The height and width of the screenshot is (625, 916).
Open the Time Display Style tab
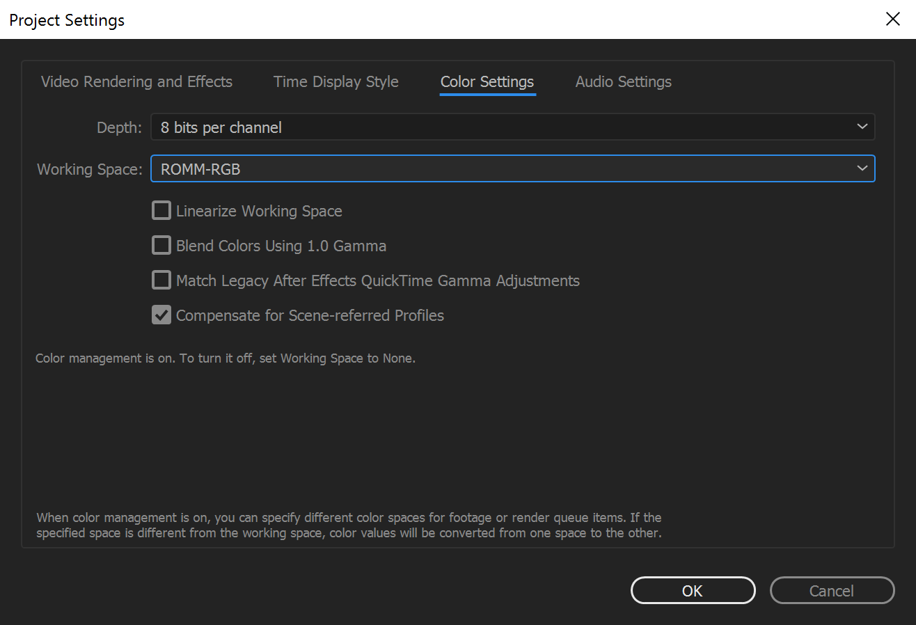point(335,81)
